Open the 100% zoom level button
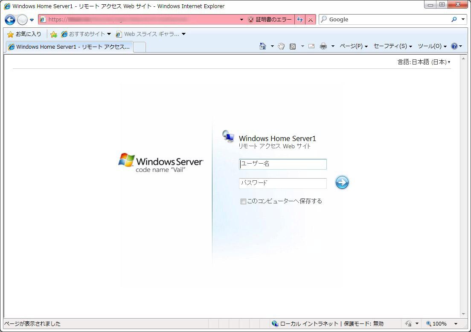 [x=436, y=323]
